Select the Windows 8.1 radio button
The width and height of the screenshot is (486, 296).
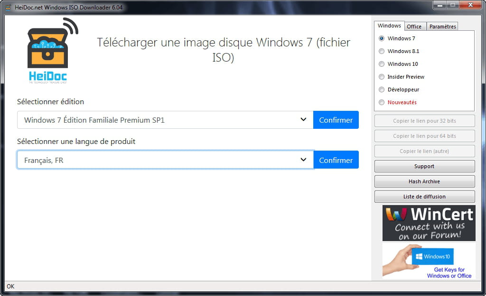[x=382, y=51]
